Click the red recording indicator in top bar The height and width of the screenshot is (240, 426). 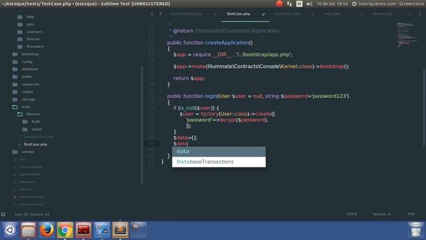tap(280, 4)
